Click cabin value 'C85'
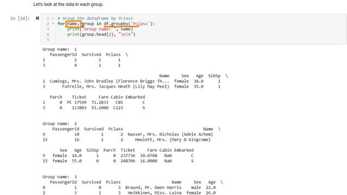This screenshot has width=347, height=195. pos(119,102)
